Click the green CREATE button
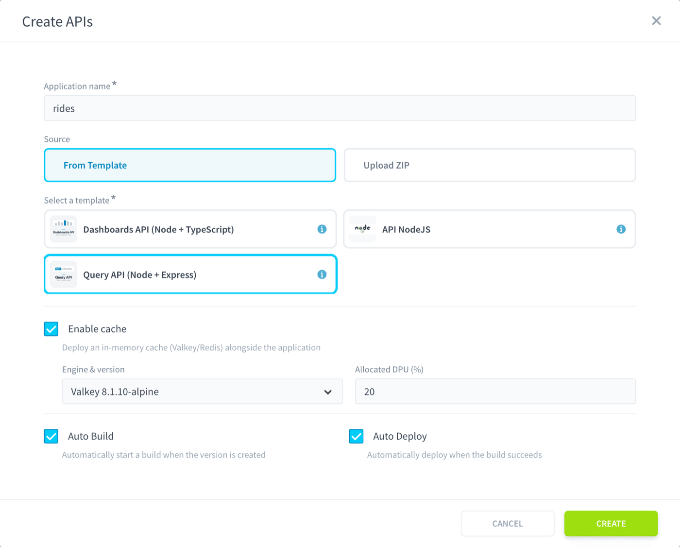This screenshot has width=680, height=547. pos(611,523)
